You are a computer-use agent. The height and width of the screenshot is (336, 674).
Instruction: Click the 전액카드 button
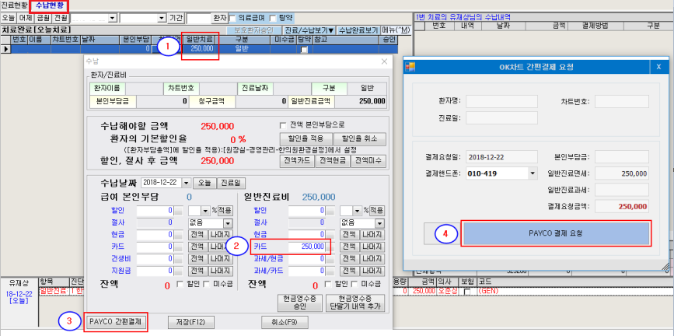(x=297, y=161)
